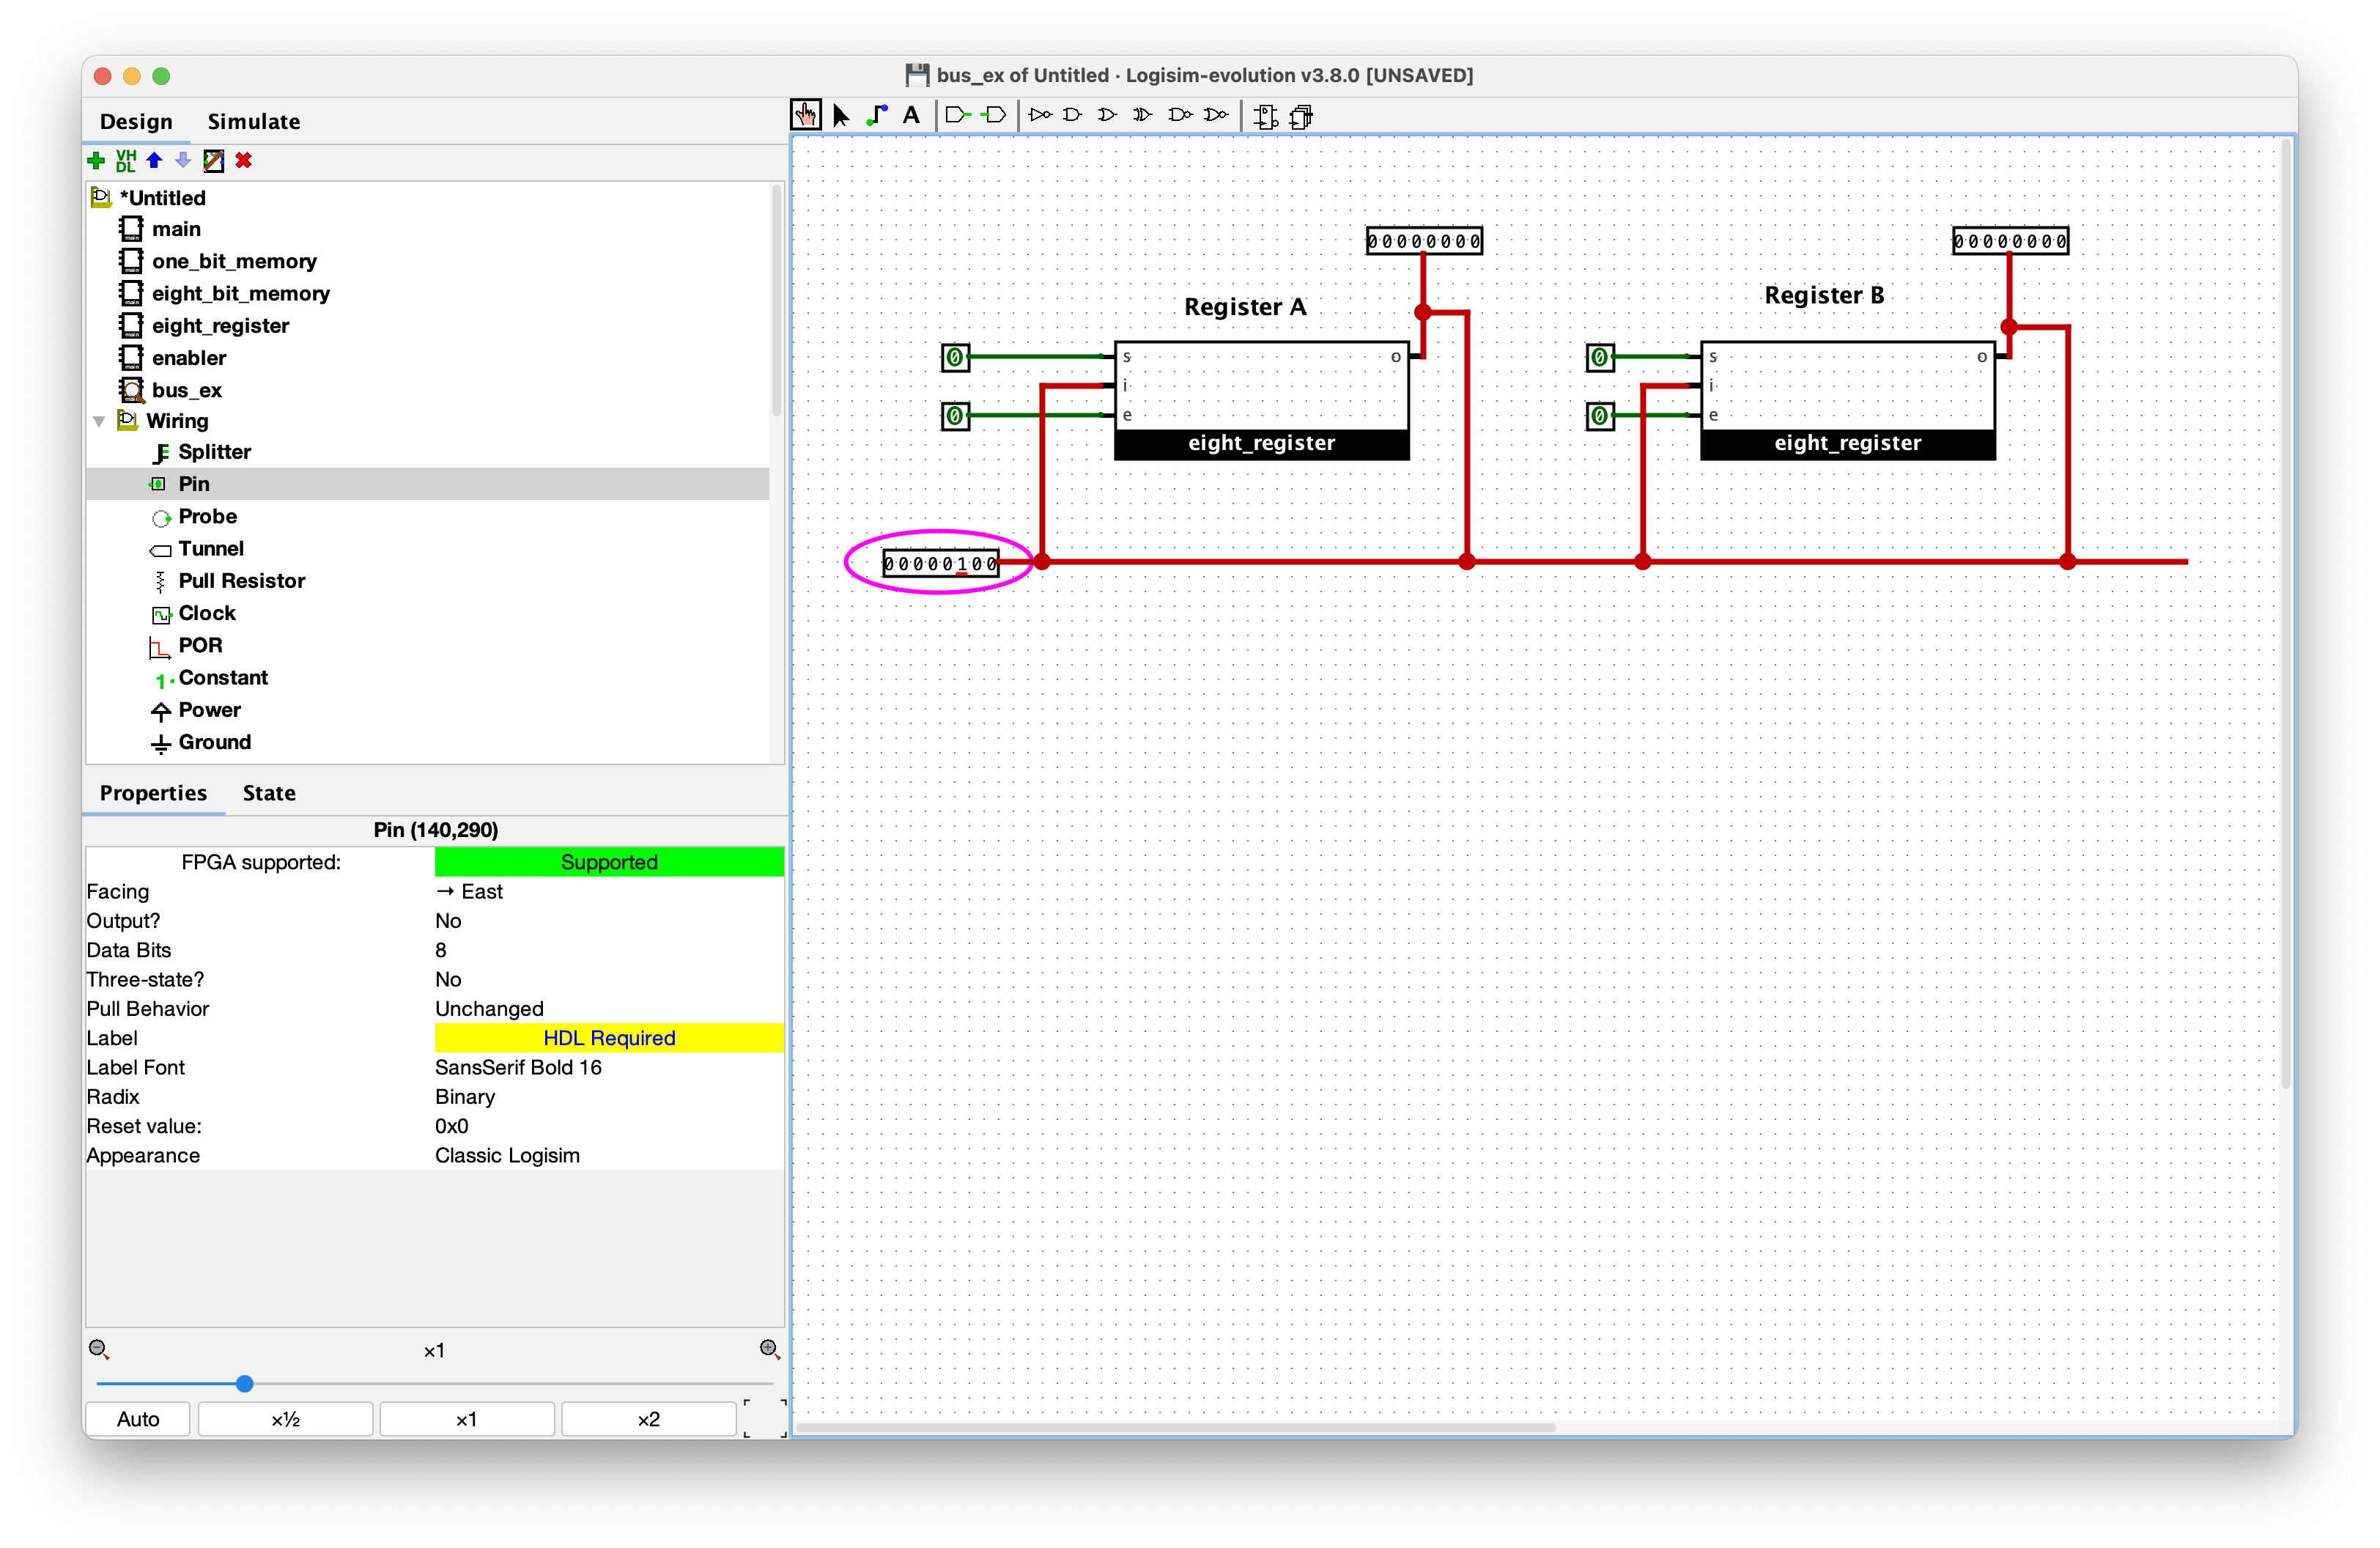Open the Data Bits value 8
The width and height of the screenshot is (2380, 1548).
[x=608, y=950]
